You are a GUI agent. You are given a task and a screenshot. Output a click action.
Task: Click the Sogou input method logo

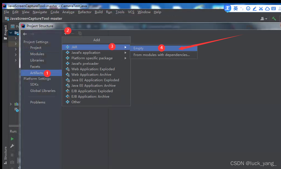(x=228, y=8)
